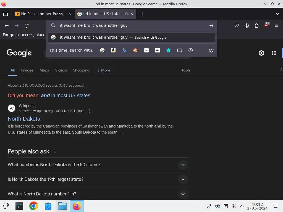The height and width of the screenshot is (212, 283).
Task: Search this time with DuckDuckGo icon
Action: point(135,50)
